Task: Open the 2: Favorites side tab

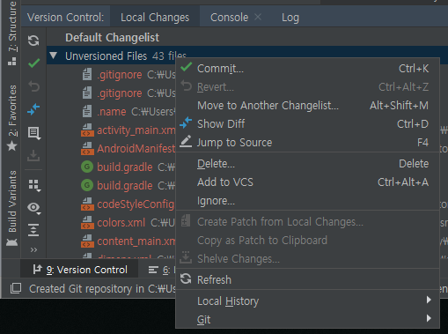Action: (x=12, y=118)
